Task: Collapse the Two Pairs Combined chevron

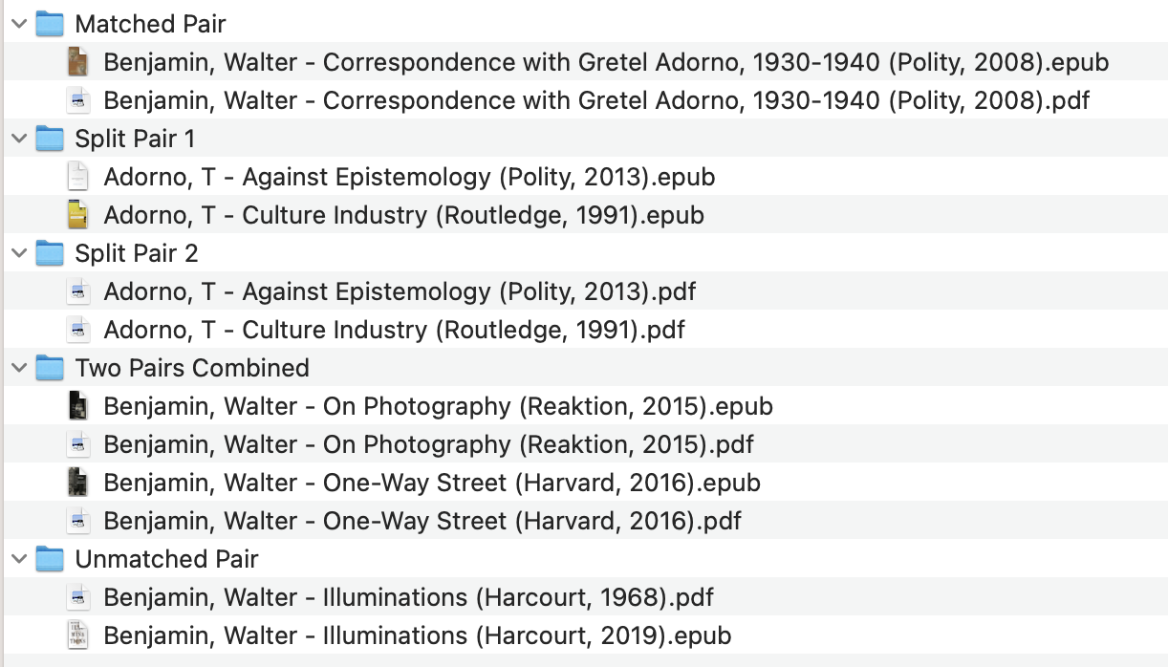Action: coord(18,368)
